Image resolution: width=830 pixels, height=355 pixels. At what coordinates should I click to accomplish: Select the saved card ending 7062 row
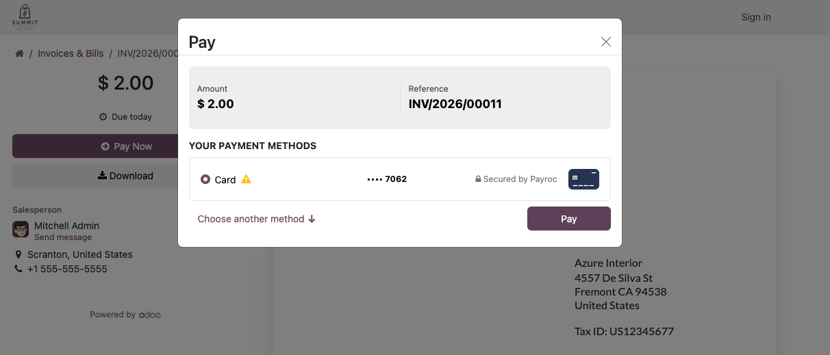pos(400,179)
